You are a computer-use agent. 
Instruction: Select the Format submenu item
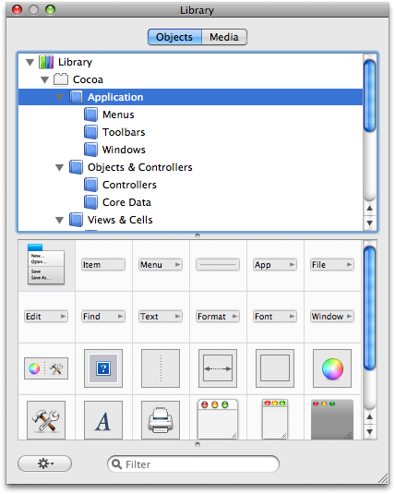click(218, 317)
